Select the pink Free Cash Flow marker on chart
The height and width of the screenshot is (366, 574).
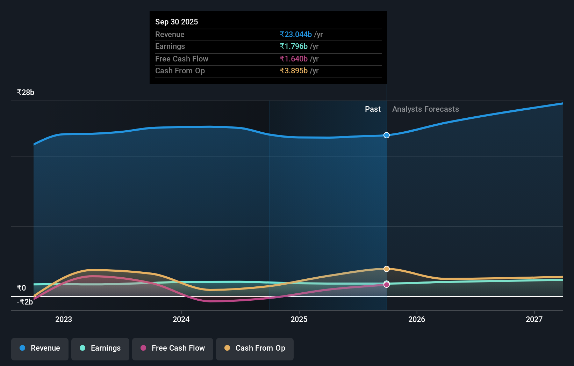[386, 285]
